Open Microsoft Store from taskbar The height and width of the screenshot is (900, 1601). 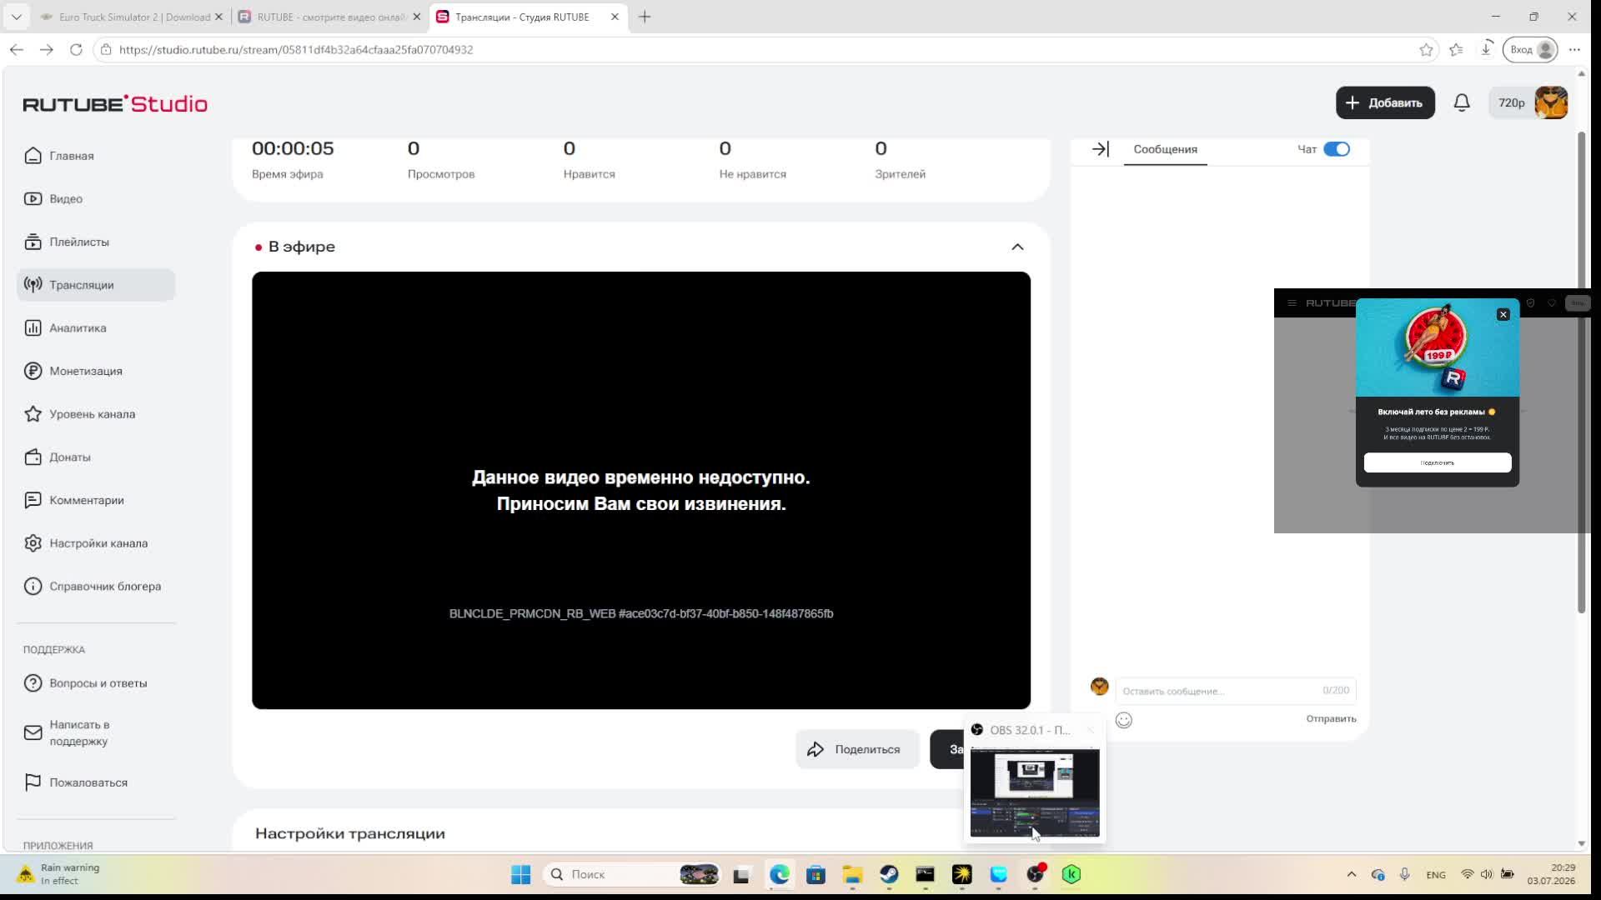coord(816,874)
